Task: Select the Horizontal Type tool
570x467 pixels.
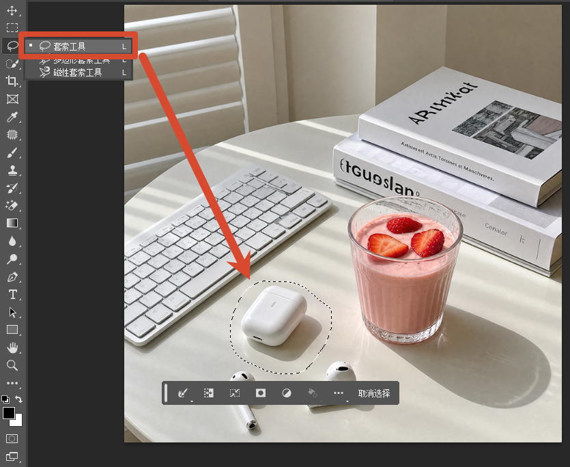Action: tap(12, 294)
